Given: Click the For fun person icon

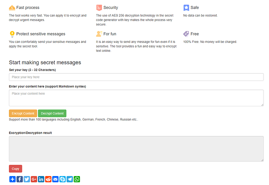Looking at the screenshot, I should [x=99, y=34].
